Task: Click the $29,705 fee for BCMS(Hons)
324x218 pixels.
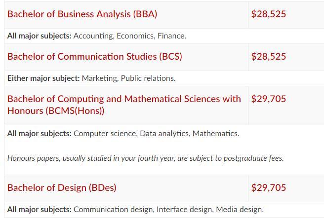Action: (x=268, y=99)
